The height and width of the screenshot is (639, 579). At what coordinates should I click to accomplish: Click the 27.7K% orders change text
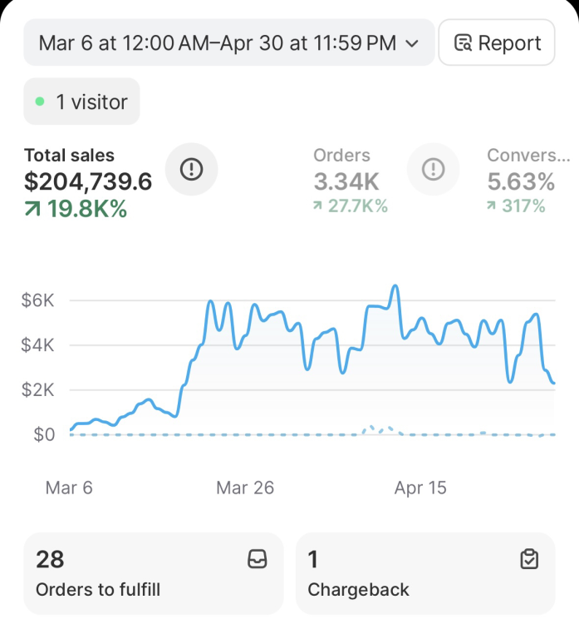click(358, 206)
